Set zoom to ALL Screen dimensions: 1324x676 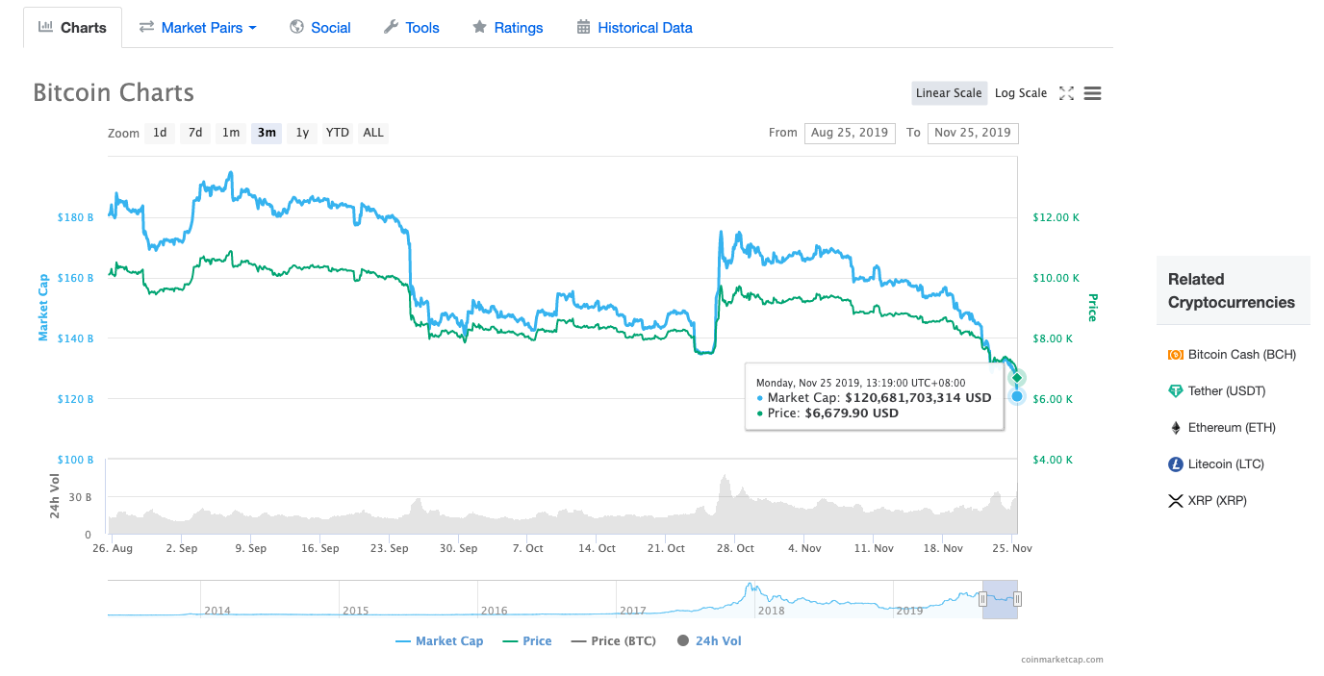(x=373, y=133)
